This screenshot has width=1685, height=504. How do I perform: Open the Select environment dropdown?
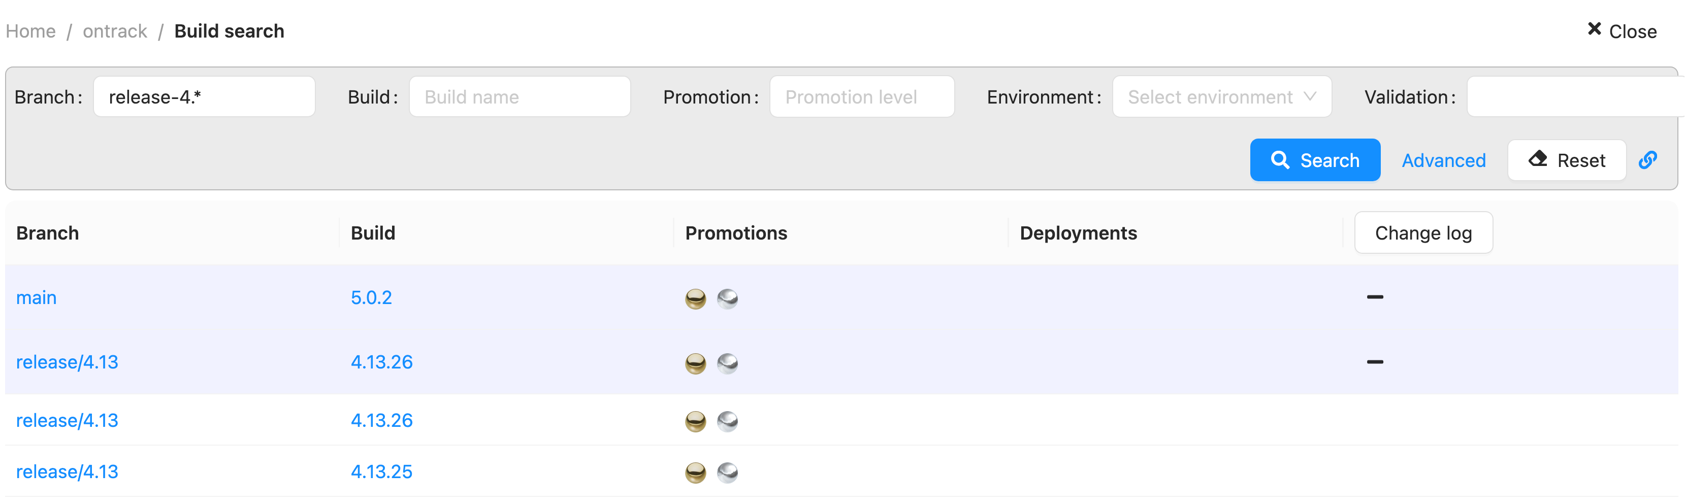tap(1222, 97)
